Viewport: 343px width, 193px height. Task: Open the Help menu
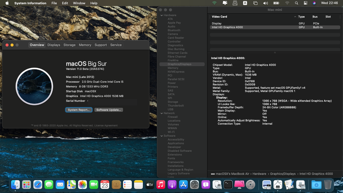94,3
